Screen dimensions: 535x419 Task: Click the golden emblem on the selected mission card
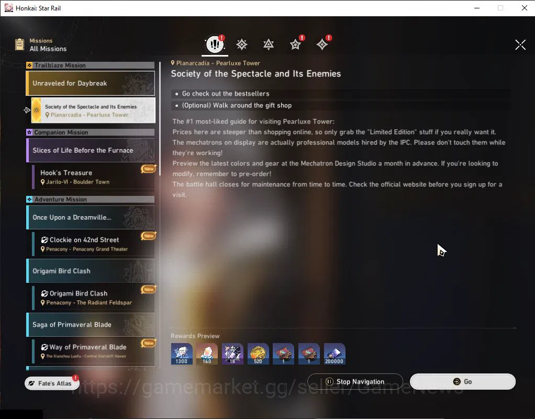(x=36, y=111)
